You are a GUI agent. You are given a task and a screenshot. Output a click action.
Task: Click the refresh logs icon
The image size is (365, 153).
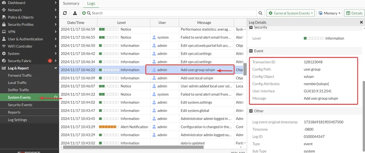tap(65, 13)
